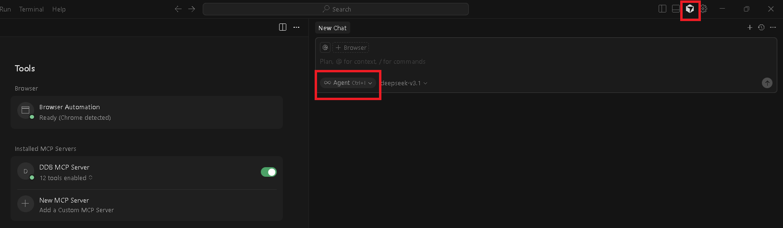Start a new chat with plus icon
This screenshot has height=228, width=783.
749,28
